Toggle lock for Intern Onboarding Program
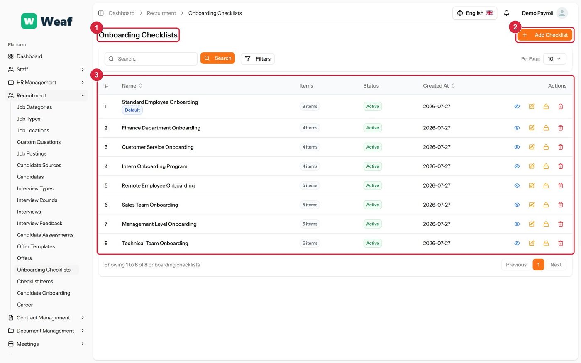 (x=546, y=166)
